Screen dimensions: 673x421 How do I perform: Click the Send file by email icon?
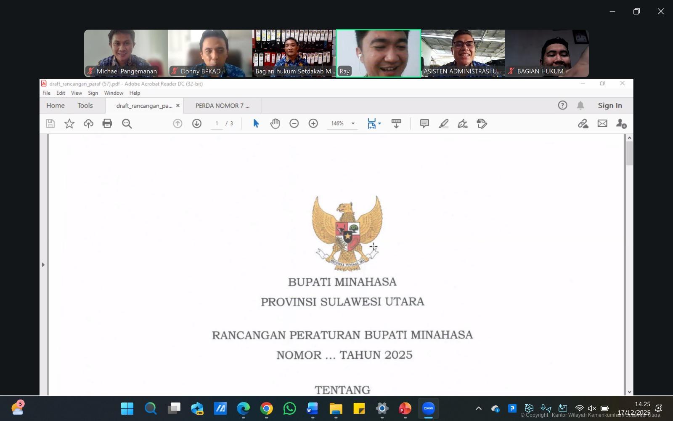[x=602, y=123]
